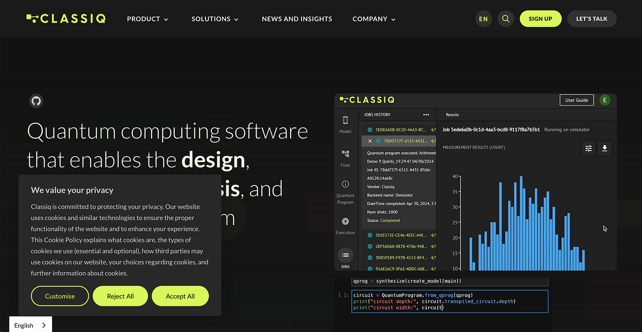Click the Status: Completed text
This screenshot has width=642, height=332.
click(x=383, y=220)
